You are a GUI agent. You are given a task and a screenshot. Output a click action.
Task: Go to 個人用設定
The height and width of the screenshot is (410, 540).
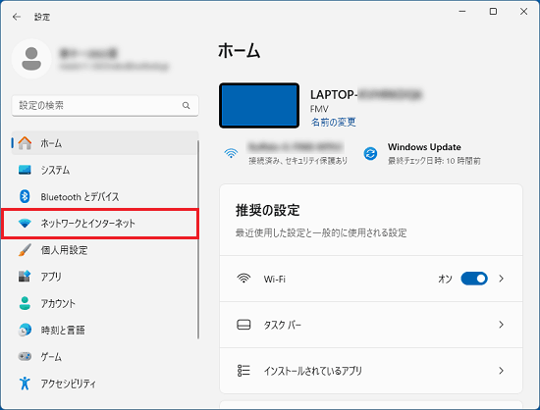[105, 250]
